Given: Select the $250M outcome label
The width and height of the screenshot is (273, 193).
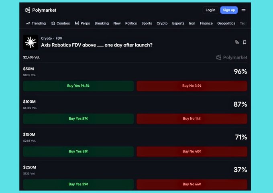Looking at the screenshot, I should coord(30,167).
